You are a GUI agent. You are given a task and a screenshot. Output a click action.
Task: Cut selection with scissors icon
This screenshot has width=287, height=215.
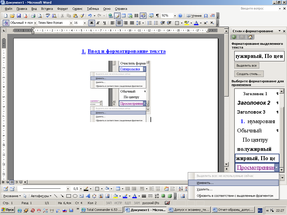[62, 16]
